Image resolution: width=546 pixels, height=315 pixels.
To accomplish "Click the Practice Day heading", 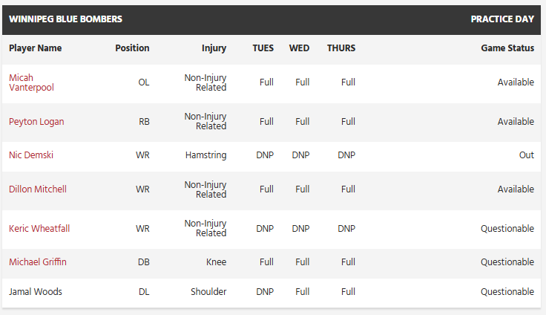I will tap(502, 19).
